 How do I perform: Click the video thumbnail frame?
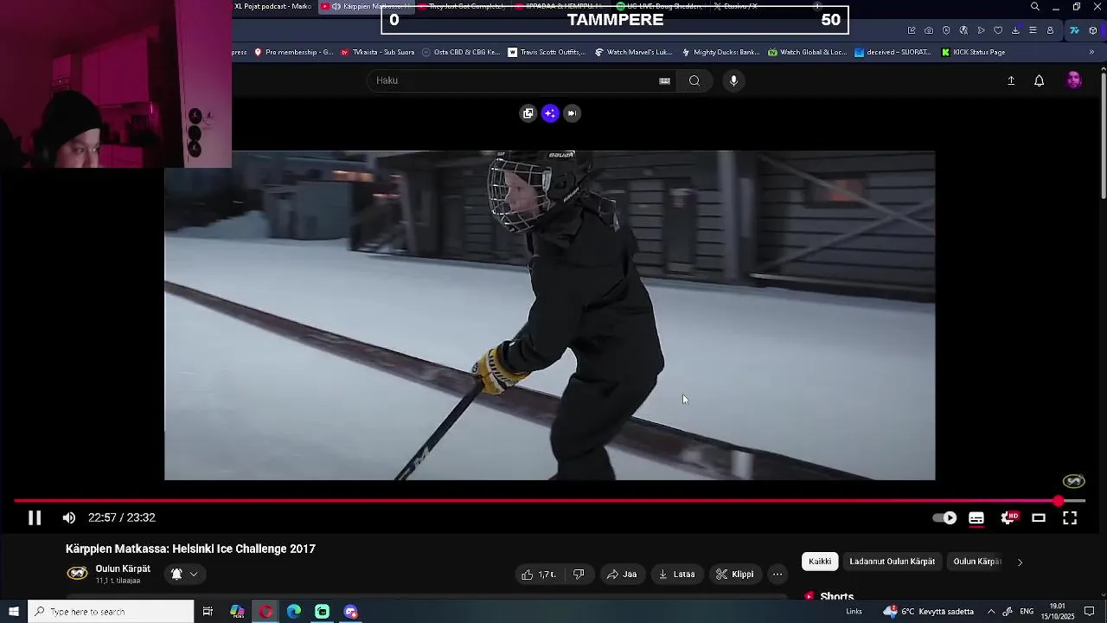pyautogui.click(x=549, y=316)
